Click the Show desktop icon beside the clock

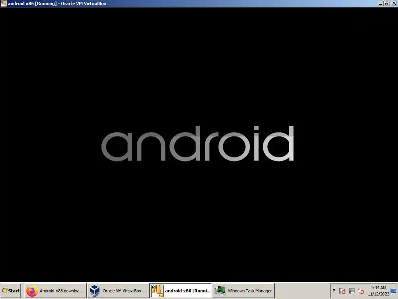pyautogui.click(x=393, y=291)
